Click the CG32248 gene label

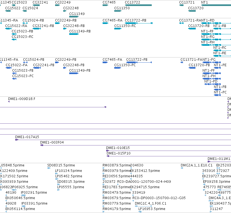pos(71,8)
